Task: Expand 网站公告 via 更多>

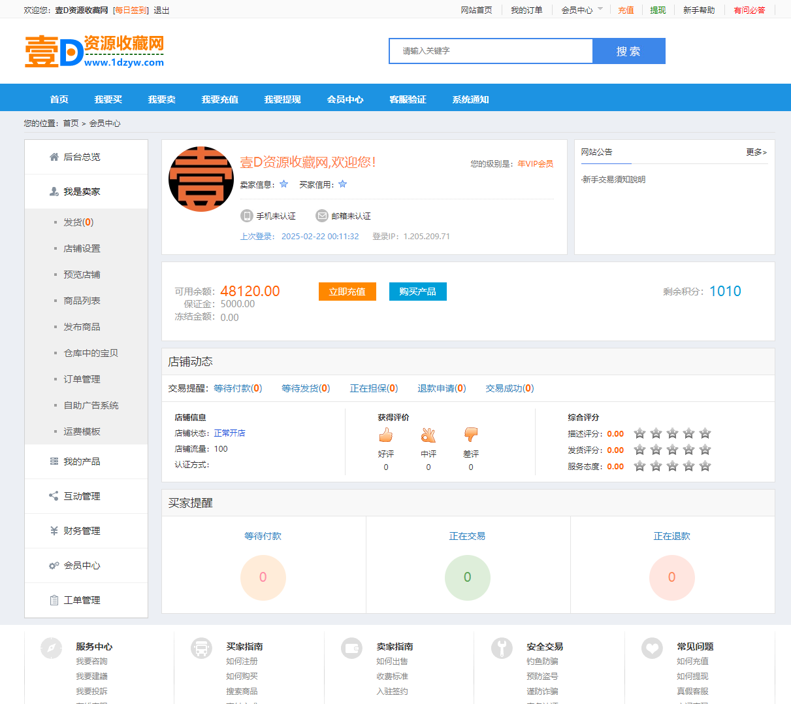Action: tap(755, 152)
